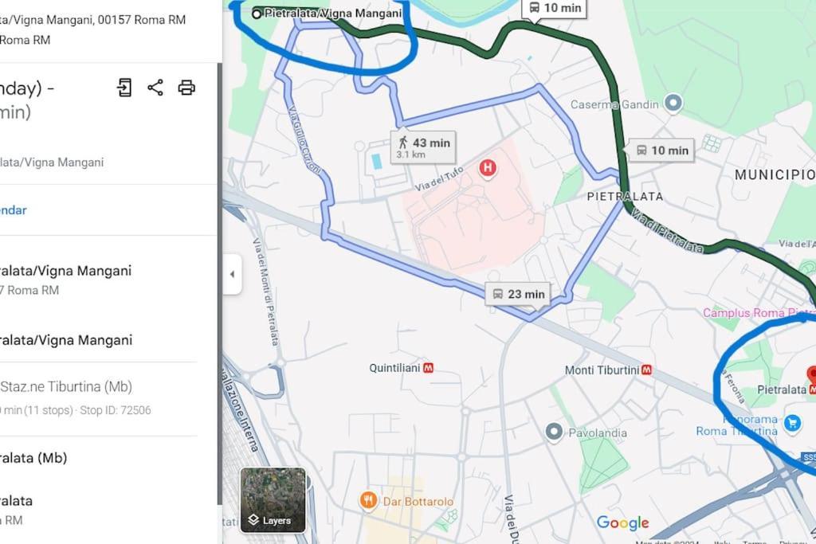Select the 23 min bus route label
The image size is (816, 544).
518,295
